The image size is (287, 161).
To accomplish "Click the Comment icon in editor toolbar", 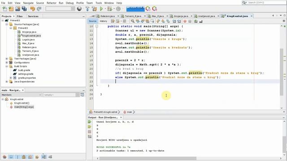I will 196,21.
